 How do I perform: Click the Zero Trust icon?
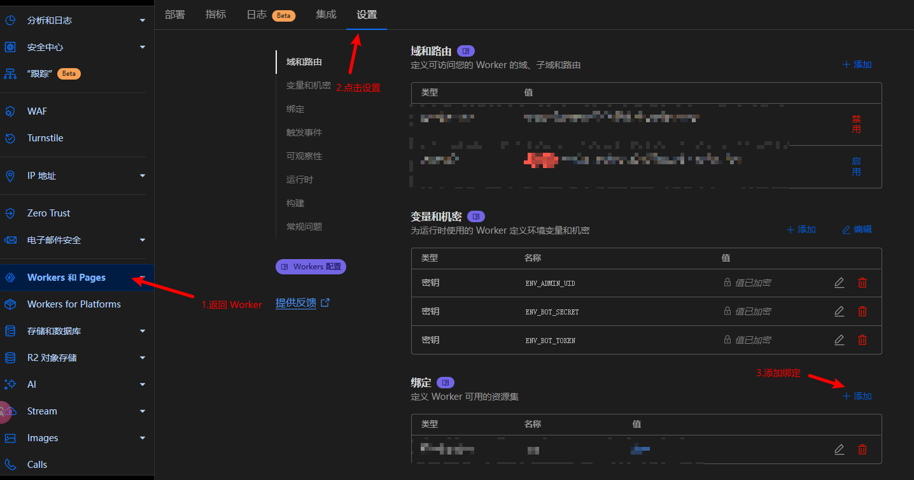click(10, 213)
